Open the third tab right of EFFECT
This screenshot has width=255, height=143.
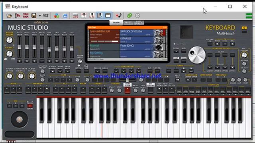[x=138, y=23]
